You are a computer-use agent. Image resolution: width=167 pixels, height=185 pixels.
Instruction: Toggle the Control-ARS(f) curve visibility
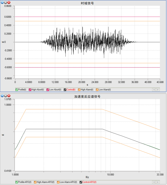coord(81,182)
